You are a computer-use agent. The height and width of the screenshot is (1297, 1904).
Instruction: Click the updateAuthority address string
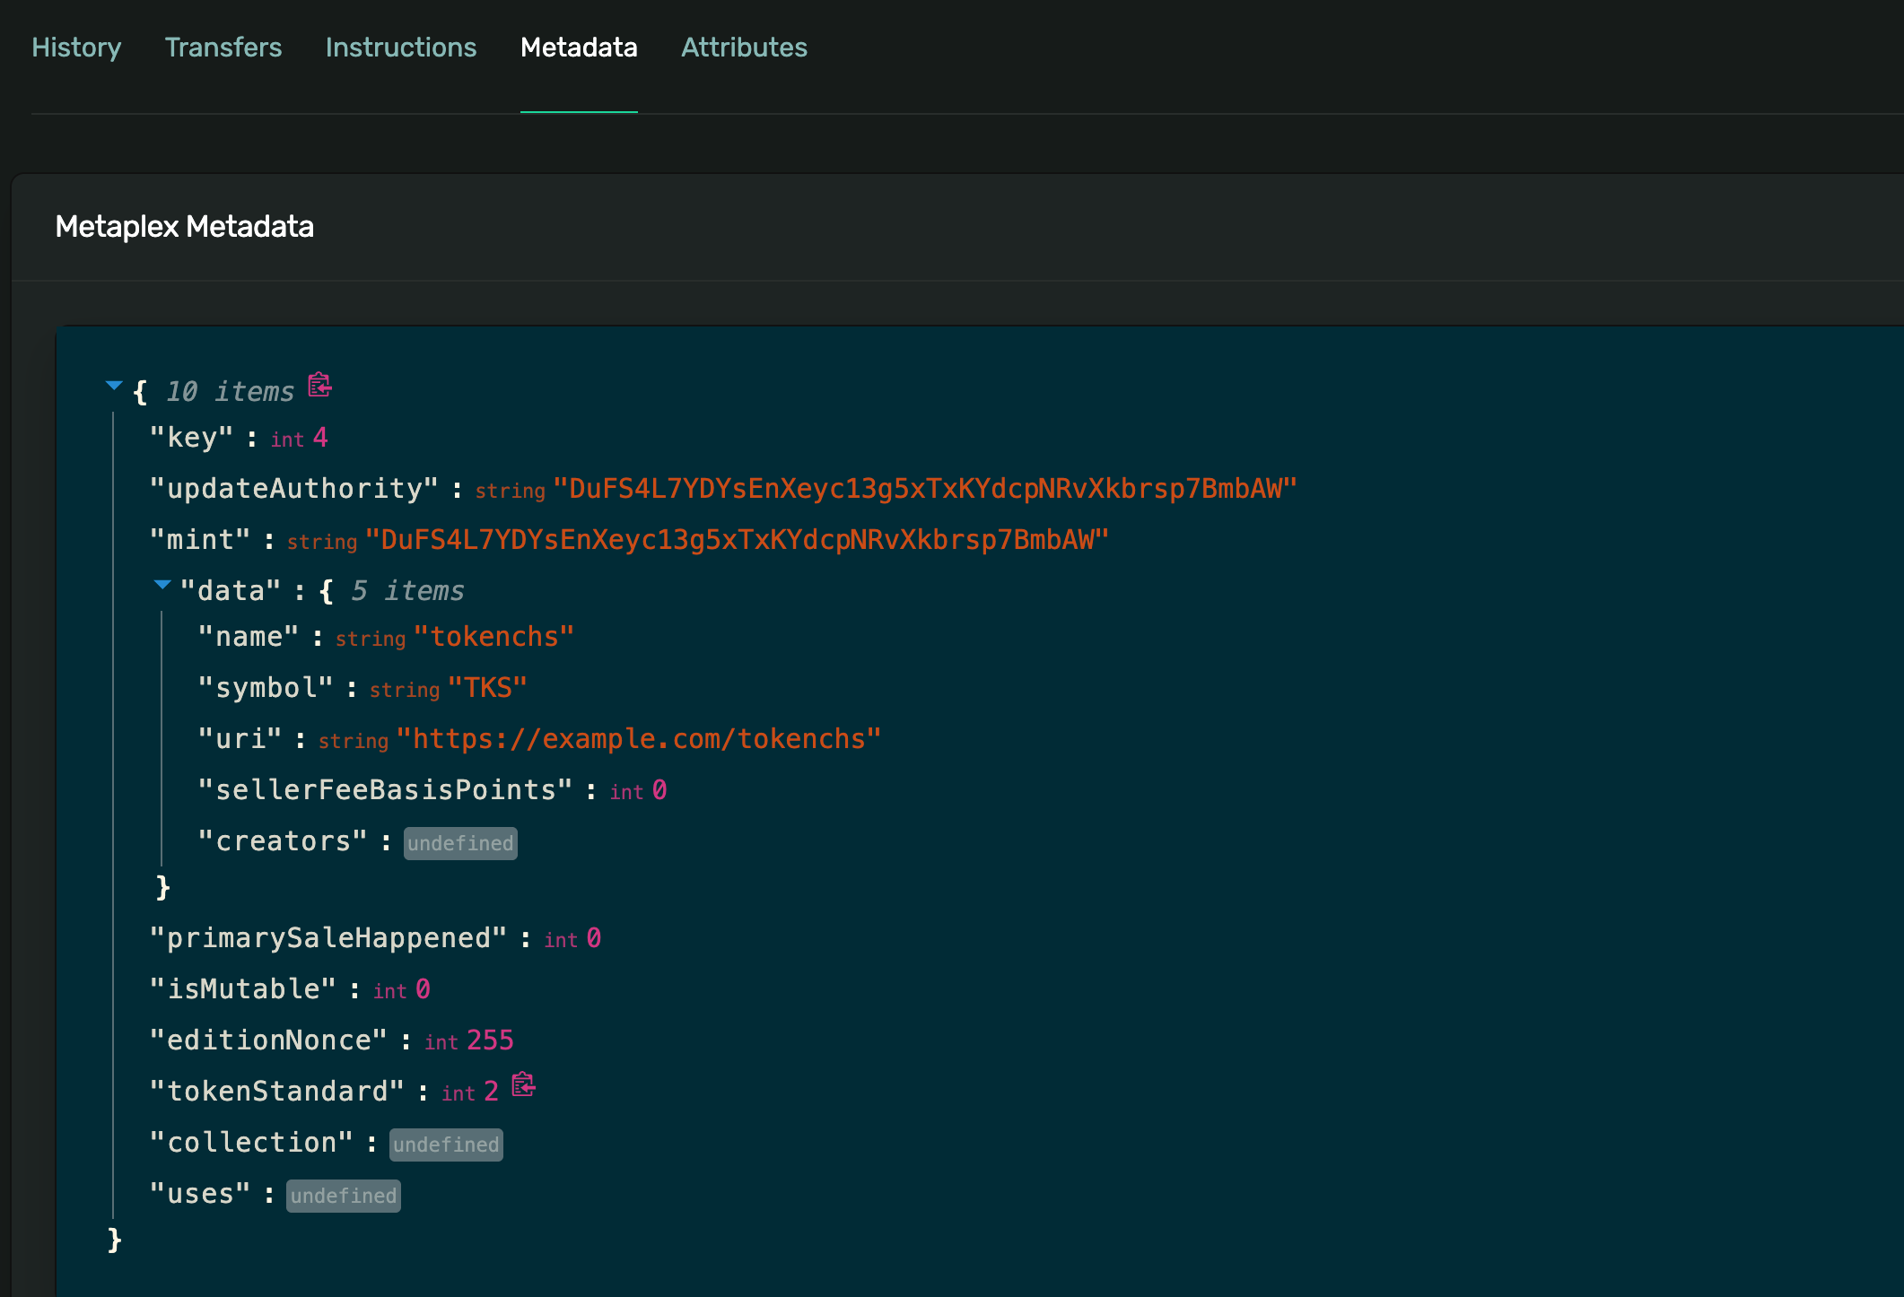[925, 489]
